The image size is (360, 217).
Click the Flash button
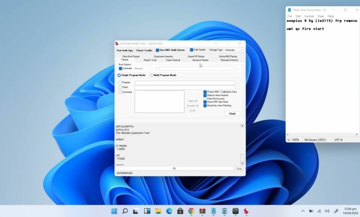pos(232,114)
